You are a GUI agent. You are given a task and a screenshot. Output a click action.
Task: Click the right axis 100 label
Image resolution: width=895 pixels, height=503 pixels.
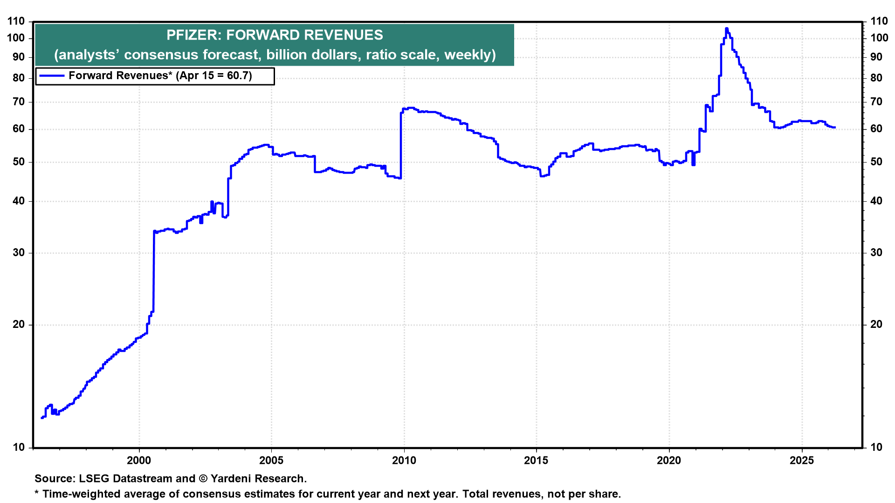point(879,38)
